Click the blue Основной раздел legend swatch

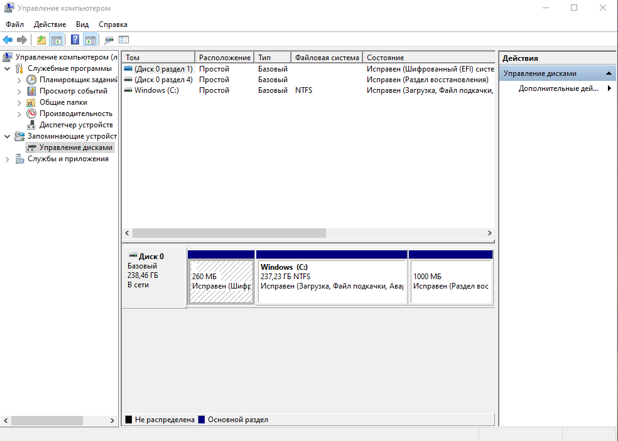pyautogui.click(x=202, y=420)
